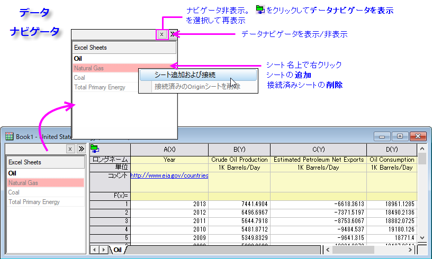Click cell with value 18961.1285
Image resolution: width=432 pixels, height=259 pixels.
392,204
